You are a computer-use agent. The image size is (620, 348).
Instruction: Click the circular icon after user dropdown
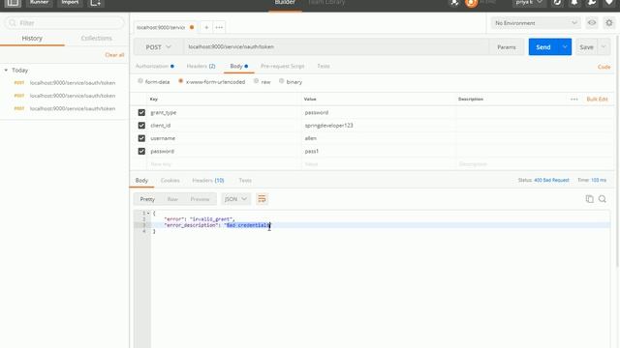click(x=557, y=3)
